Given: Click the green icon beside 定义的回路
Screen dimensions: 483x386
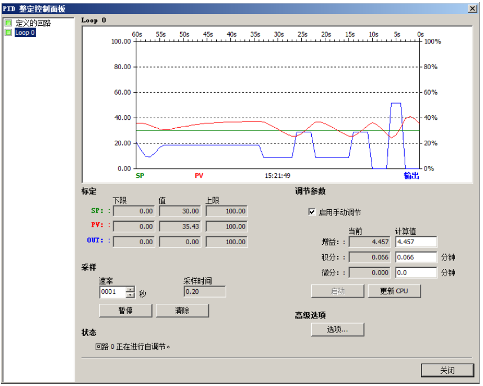Looking at the screenshot, I should [x=8, y=23].
